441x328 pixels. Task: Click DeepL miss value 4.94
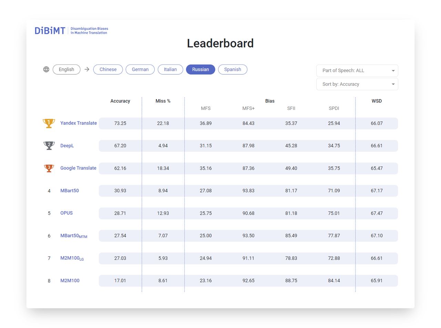pos(163,146)
